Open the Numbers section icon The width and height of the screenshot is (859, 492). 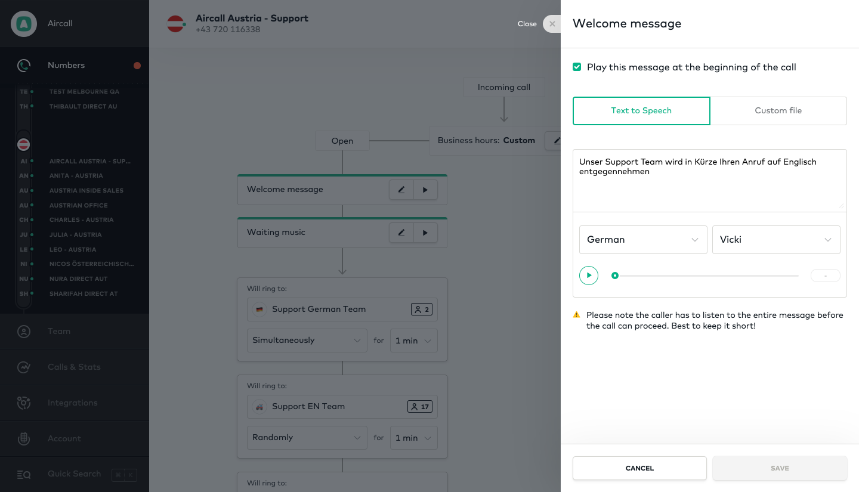(x=24, y=66)
